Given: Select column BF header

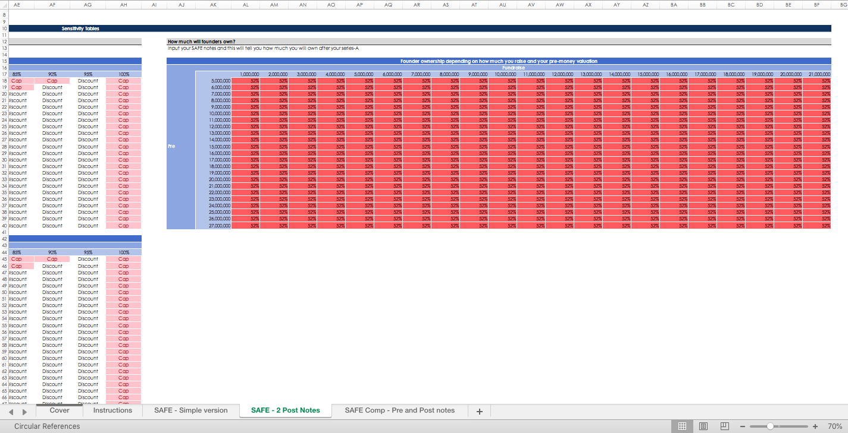Looking at the screenshot, I should click(816, 4).
